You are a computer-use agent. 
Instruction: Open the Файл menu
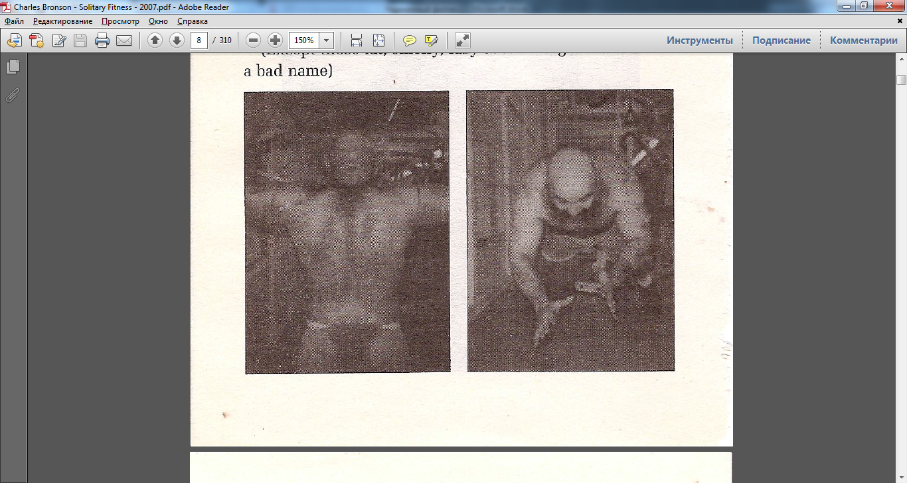(x=14, y=21)
